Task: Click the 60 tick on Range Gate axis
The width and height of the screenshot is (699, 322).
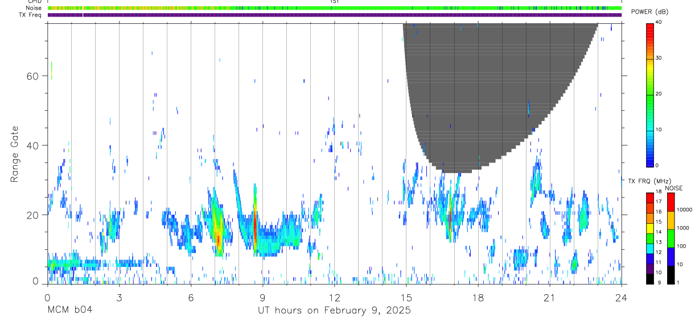Action: coord(32,76)
